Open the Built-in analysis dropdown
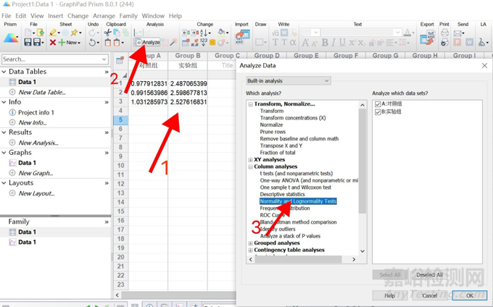 [289, 80]
